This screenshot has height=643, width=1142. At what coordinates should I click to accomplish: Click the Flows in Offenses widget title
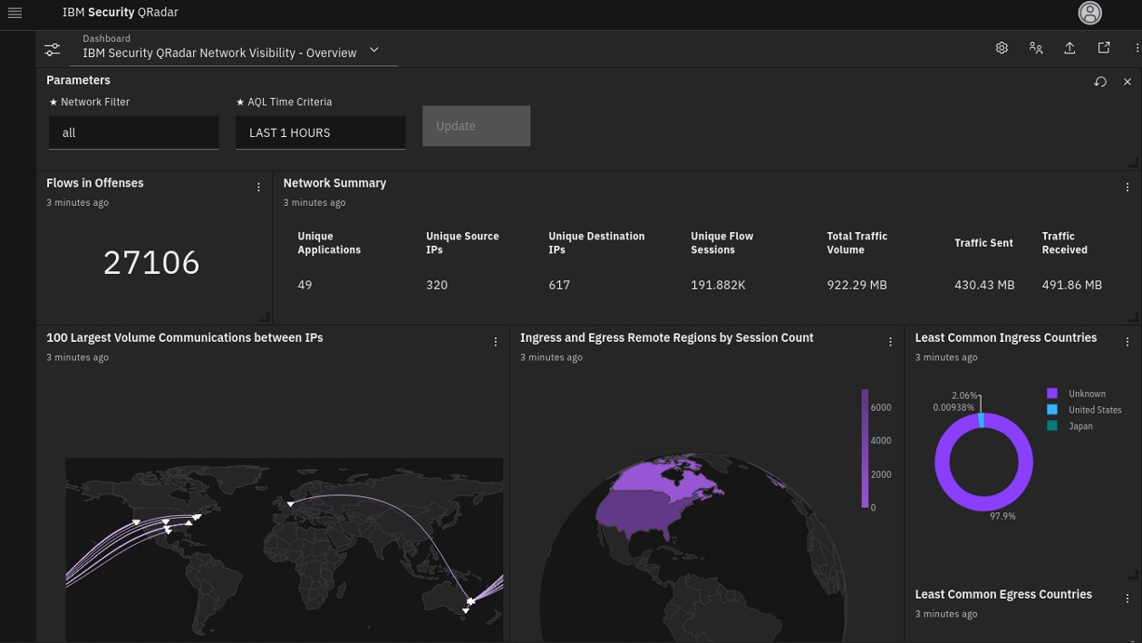[95, 182]
